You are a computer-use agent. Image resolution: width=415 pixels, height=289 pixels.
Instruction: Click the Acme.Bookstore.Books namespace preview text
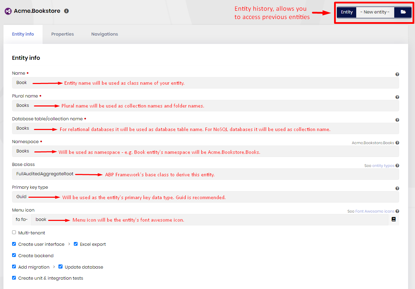click(373, 143)
